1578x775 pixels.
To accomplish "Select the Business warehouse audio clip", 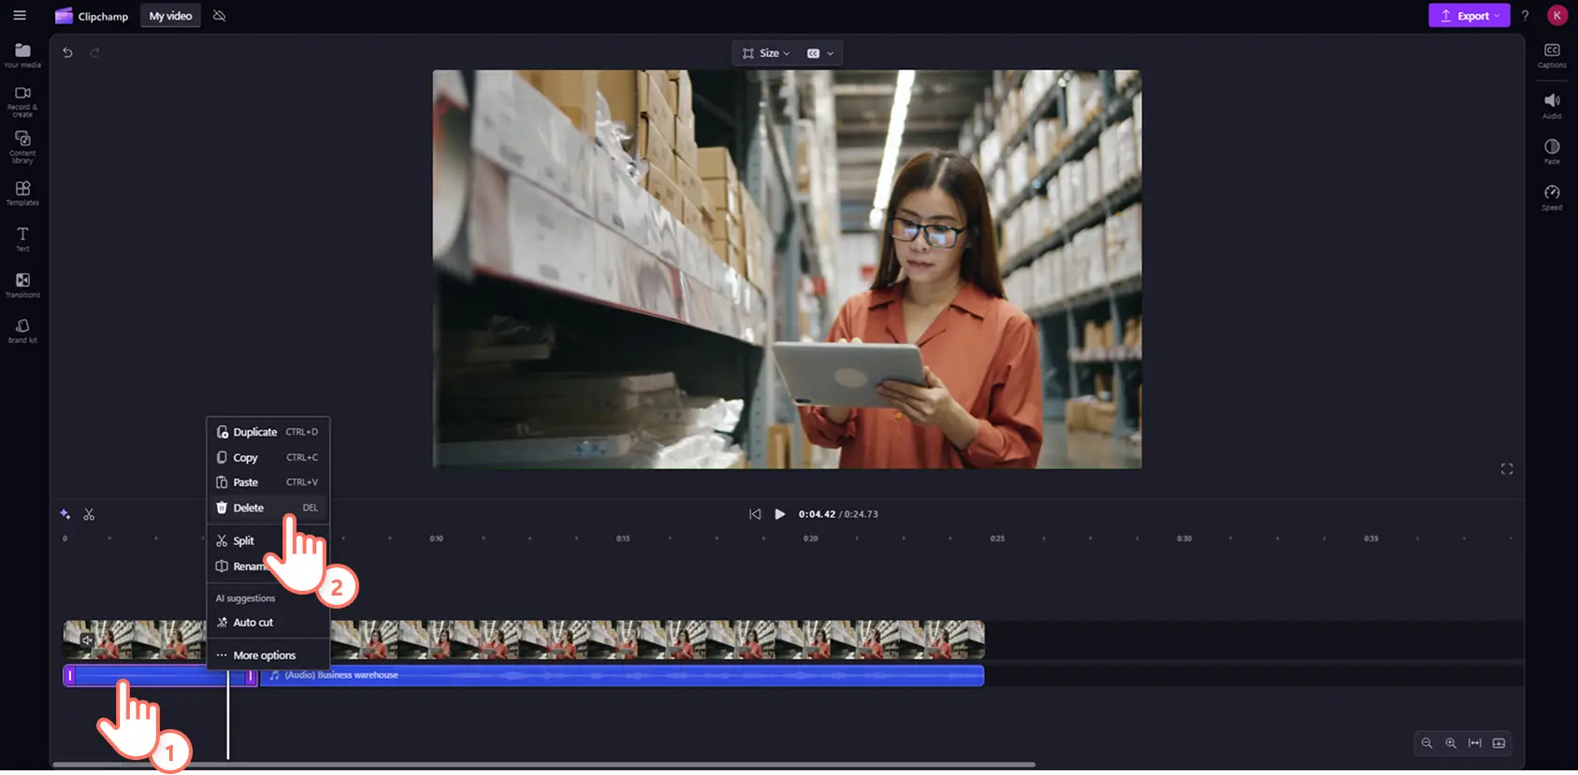I will point(622,675).
